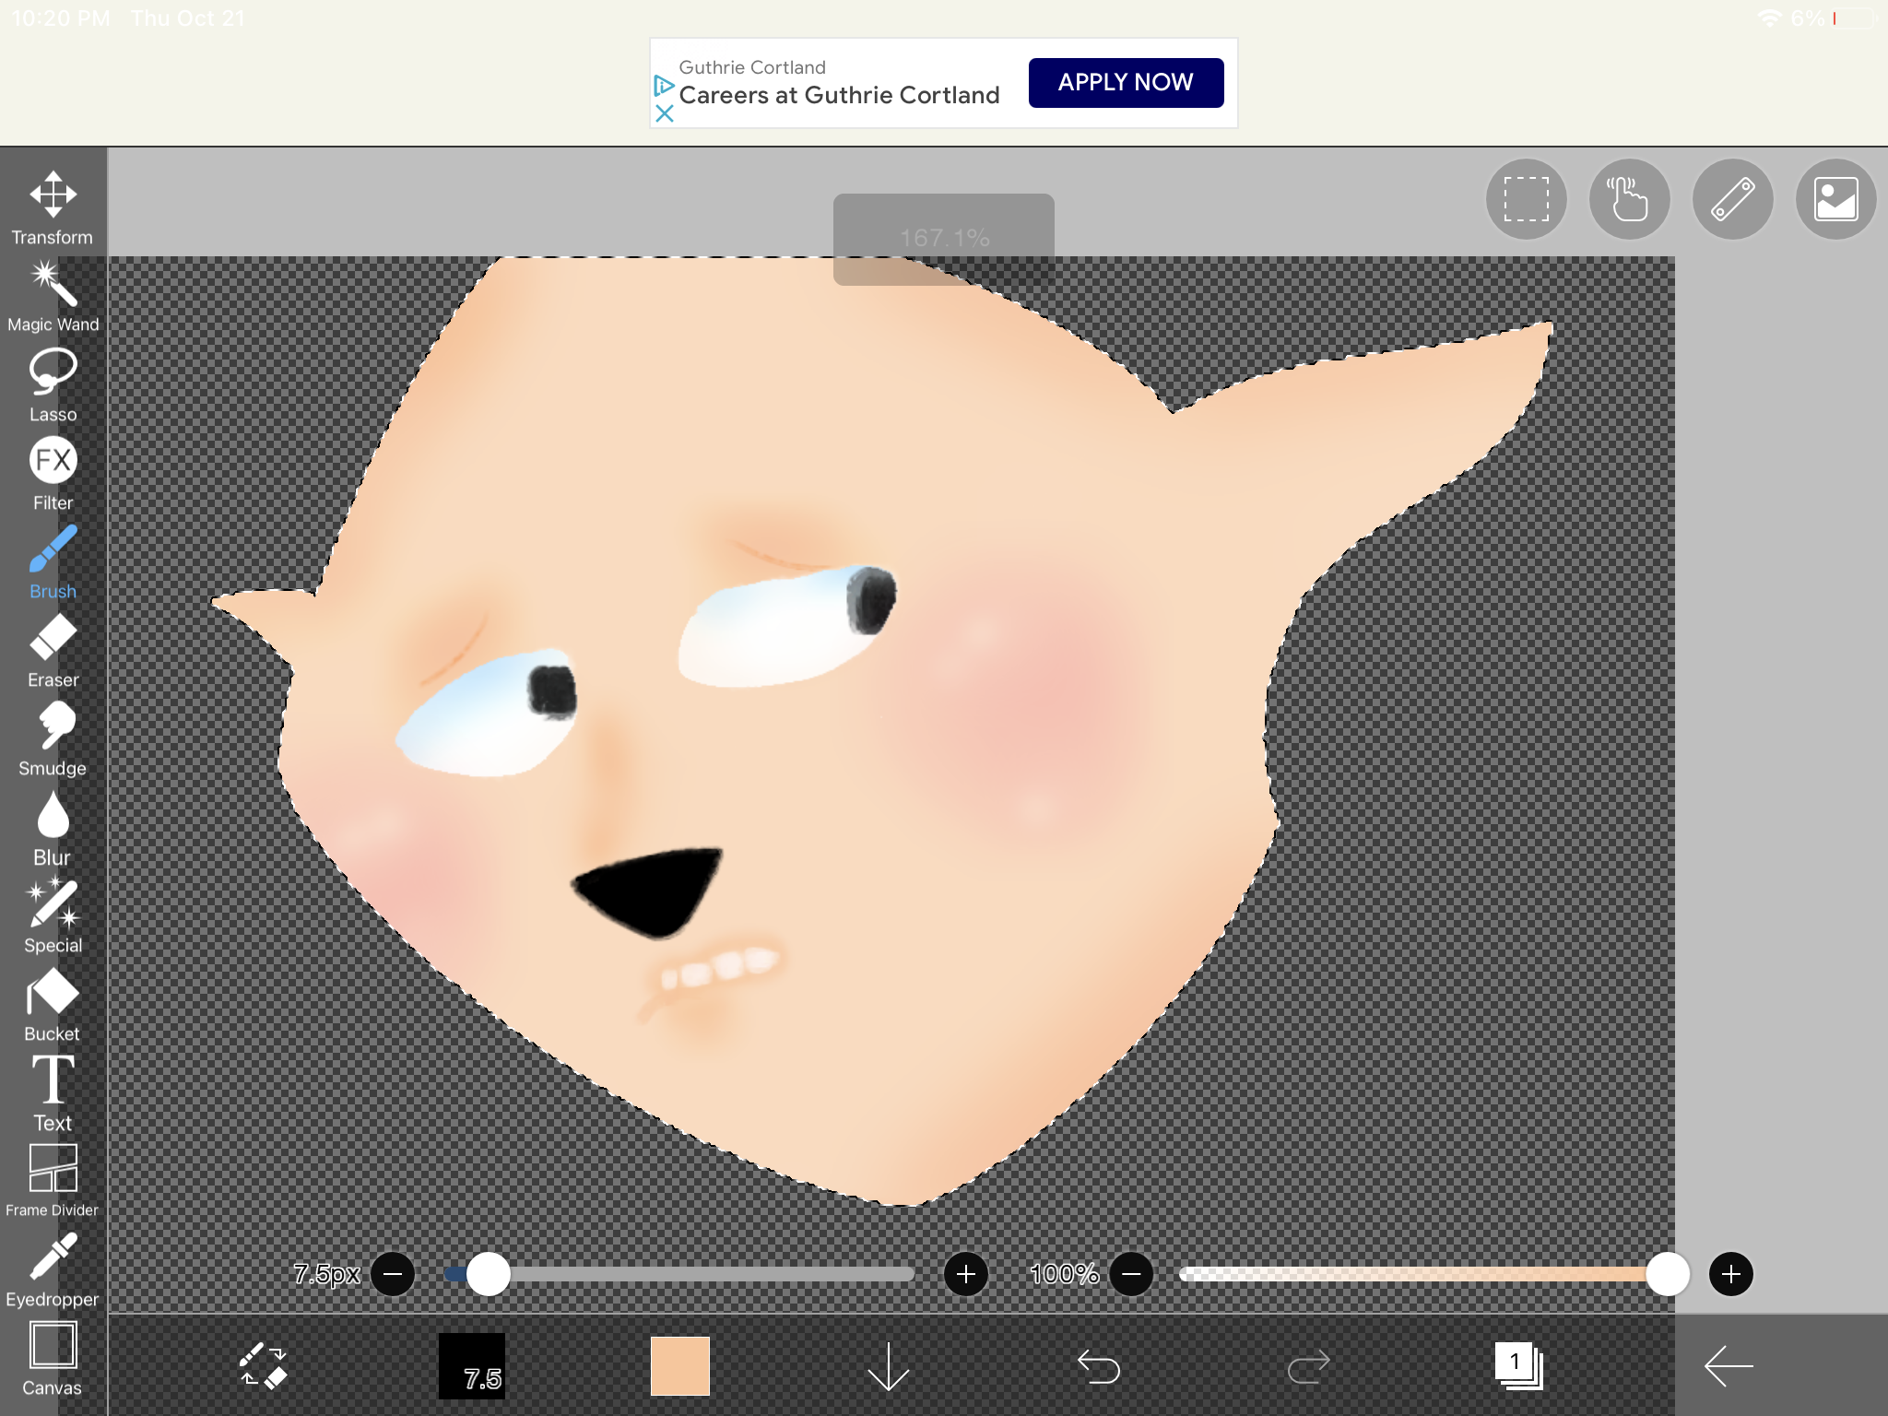Toggle the stabilizer hand icon

(x=1629, y=199)
